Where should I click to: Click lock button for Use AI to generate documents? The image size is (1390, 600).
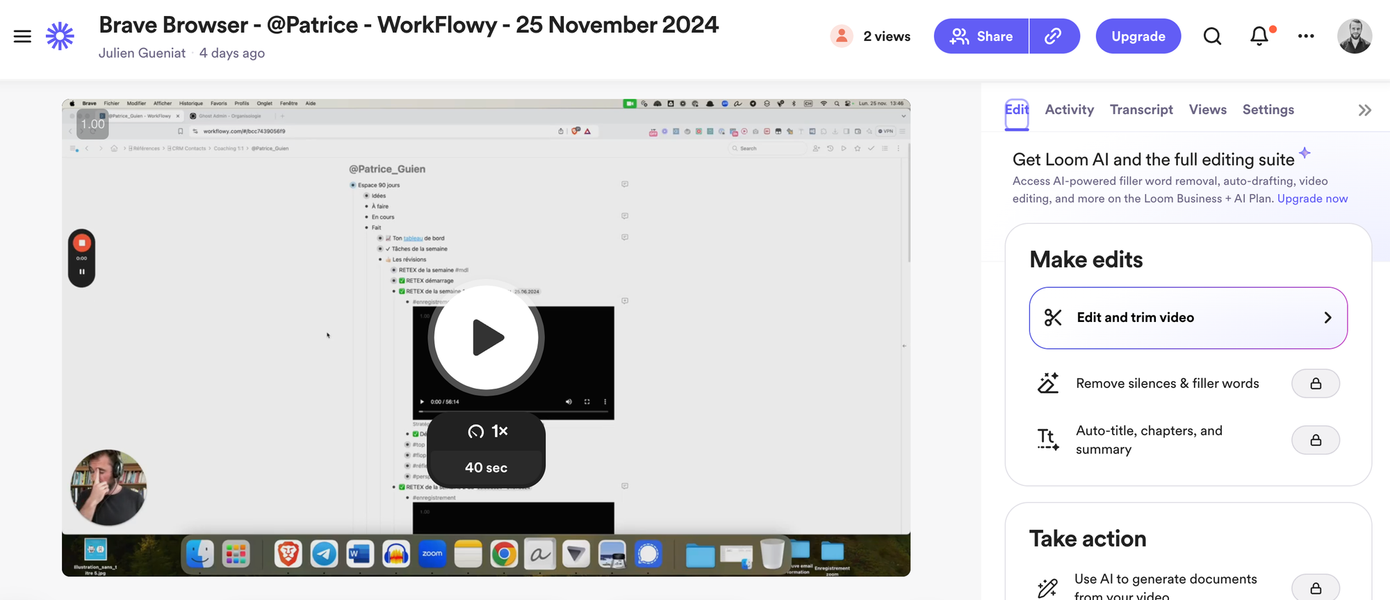pyautogui.click(x=1315, y=588)
